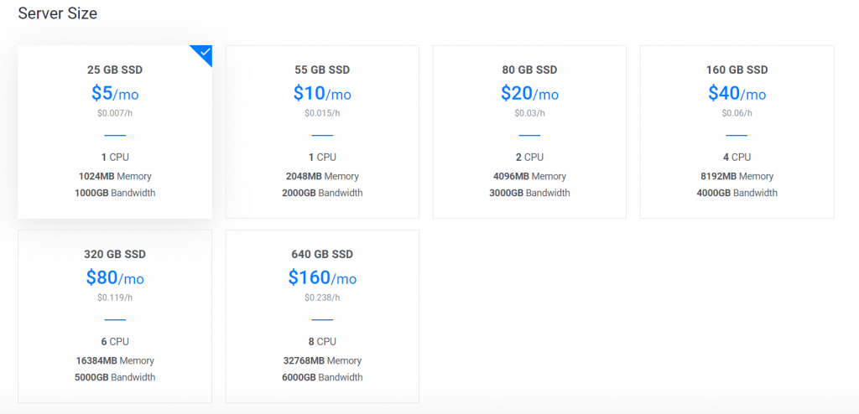The image size is (859, 414).
Task: Click the $0.238/h hourly rate
Action: pyautogui.click(x=322, y=298)
